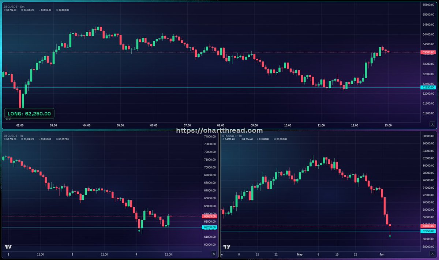439x260 pixels.
Task: Click the green arrow marker on 1h chart
Action: pos(139,231)
